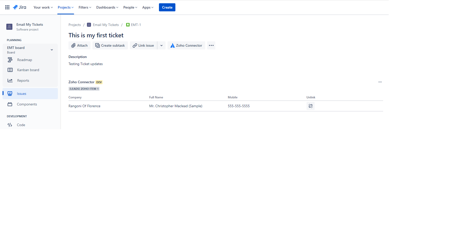Click the Testing Ticket updates description text
Image resolution: width=465 pixels, height=227 pixels.
pyautogui.click(x=85, y=64)
